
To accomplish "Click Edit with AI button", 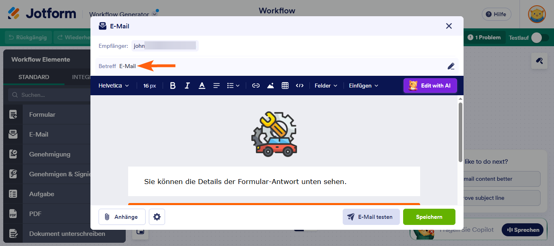I will point(430,86).
